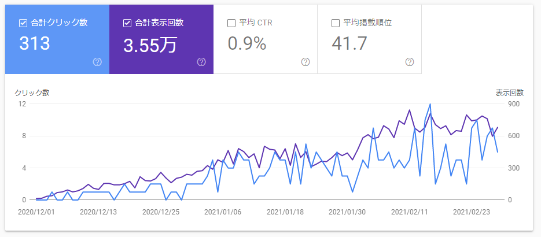Click the 300 impressions axis tick
This screenshot has width=541, height=237.
tap(513, 168)
